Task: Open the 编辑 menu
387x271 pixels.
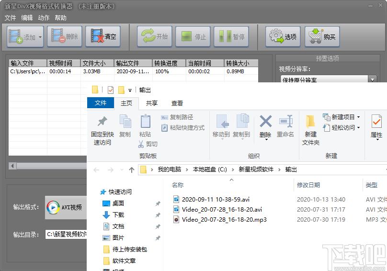Action: [27, 18]
